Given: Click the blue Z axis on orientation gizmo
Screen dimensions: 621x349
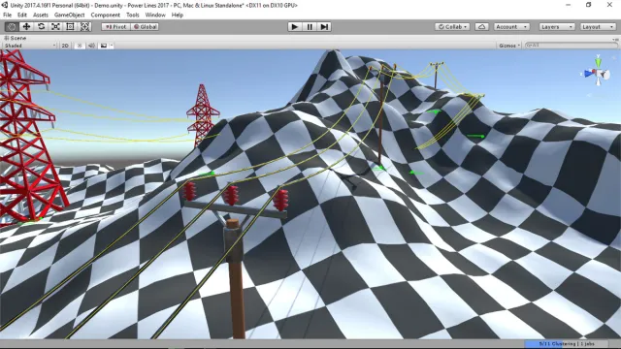Looking at the screenshot, I should (x=588, y=74).
